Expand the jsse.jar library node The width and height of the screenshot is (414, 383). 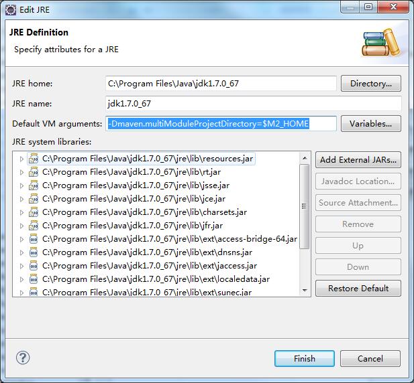(x=21, y=185)
